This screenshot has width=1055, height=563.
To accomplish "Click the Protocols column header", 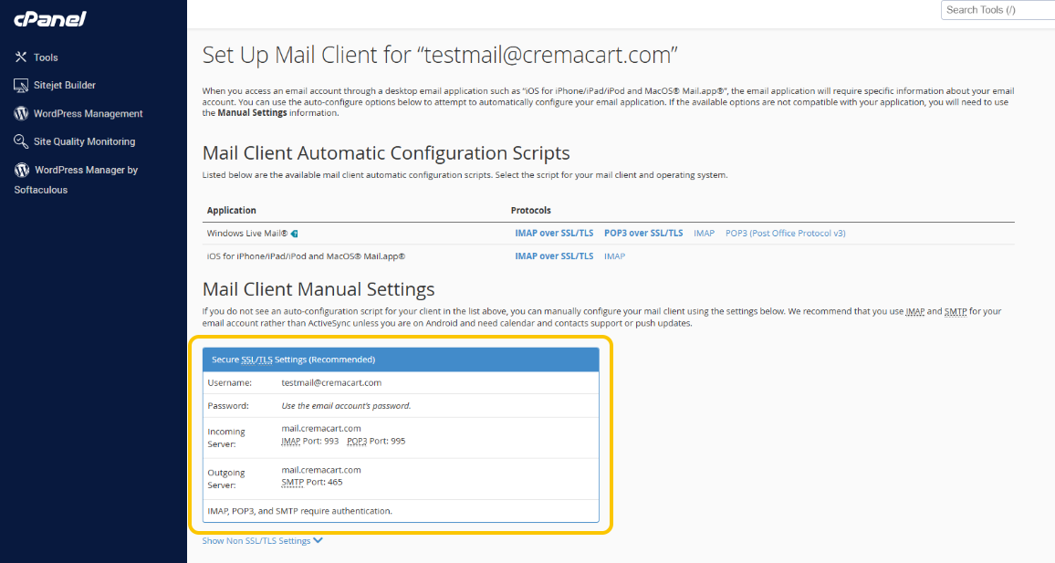I will click(531, 211).
